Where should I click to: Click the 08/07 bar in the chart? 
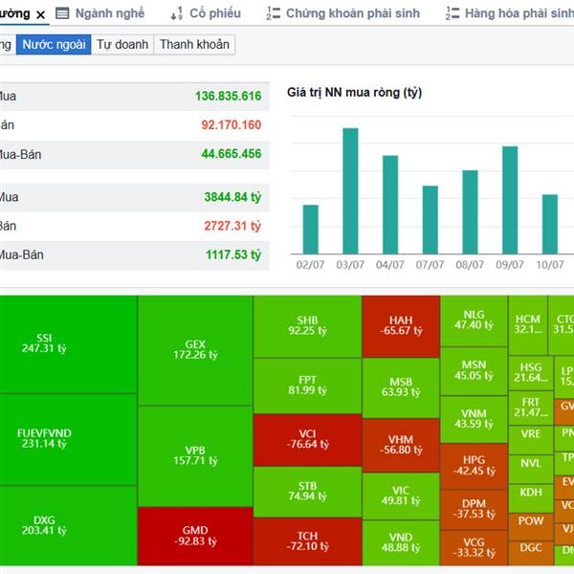[470, 212]
